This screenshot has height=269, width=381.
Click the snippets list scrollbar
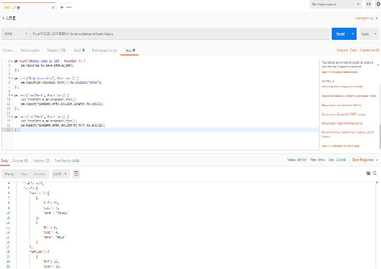click(380, 137)
